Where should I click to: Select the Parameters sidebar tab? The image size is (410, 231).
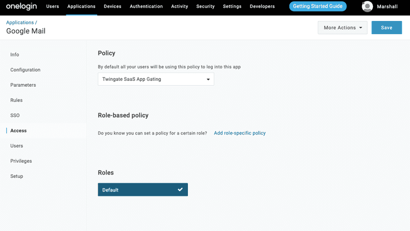point(23,85)
